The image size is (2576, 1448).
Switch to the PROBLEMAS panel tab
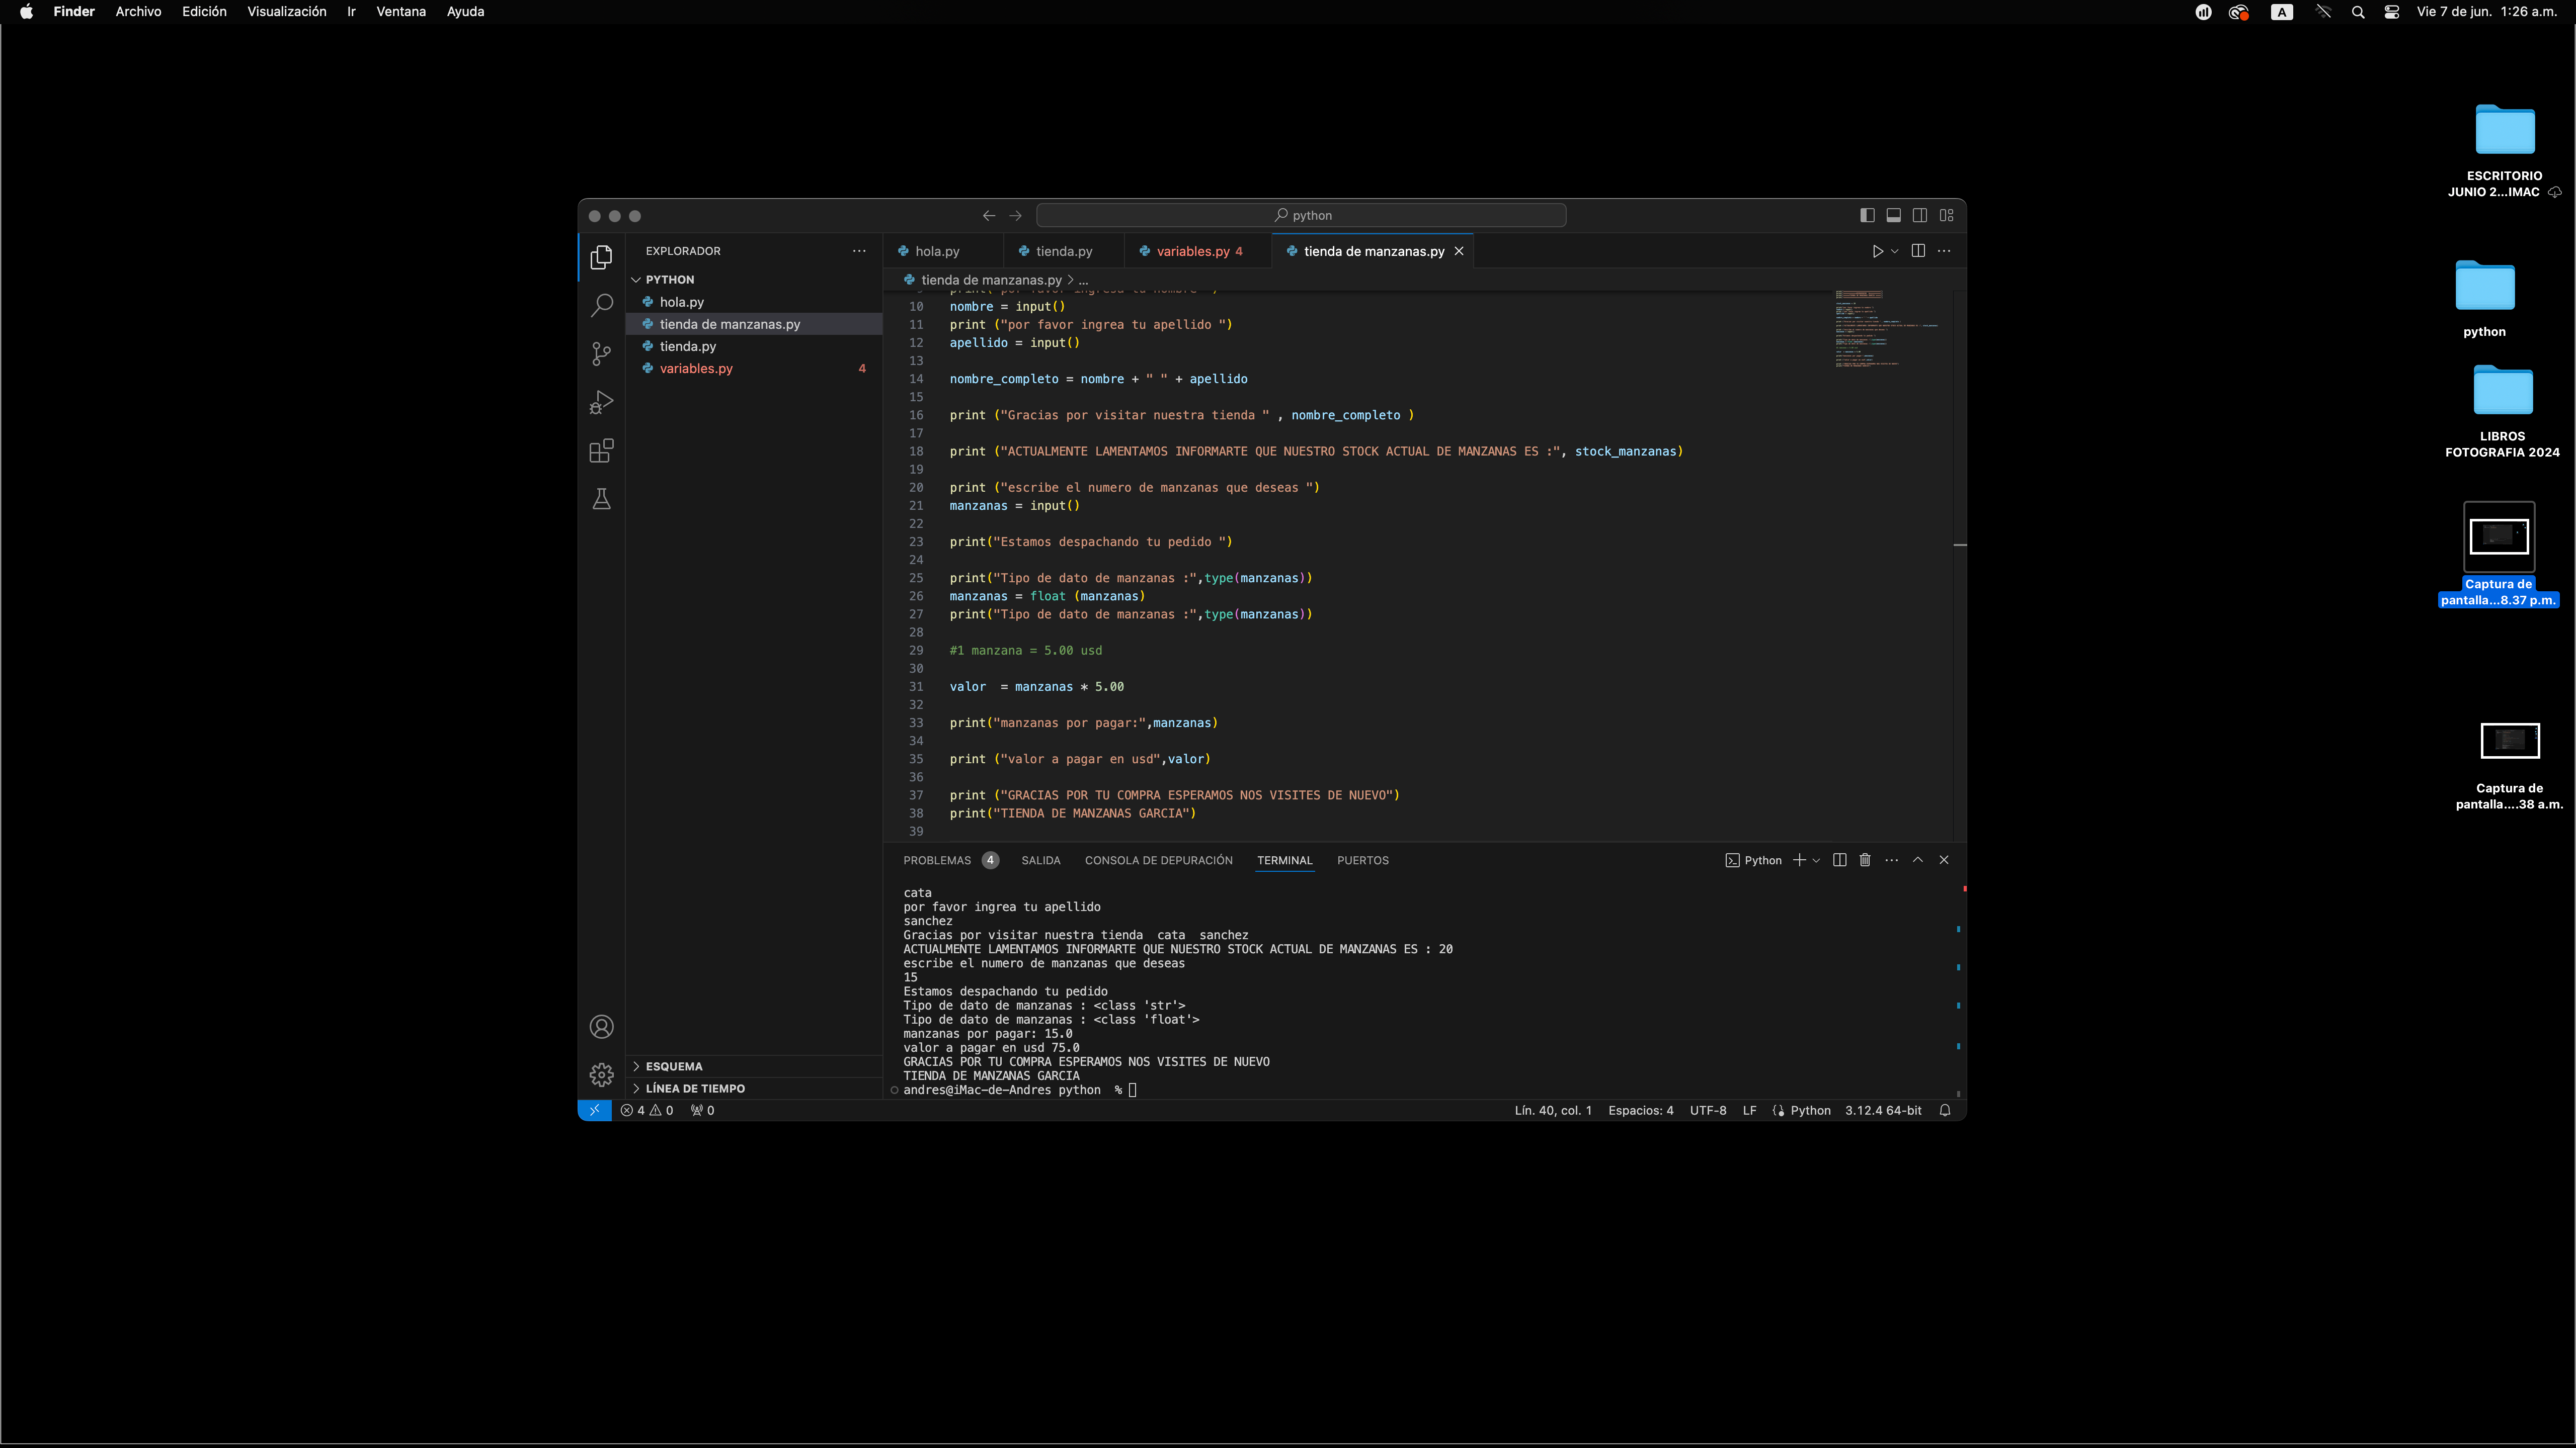[937, 860]
